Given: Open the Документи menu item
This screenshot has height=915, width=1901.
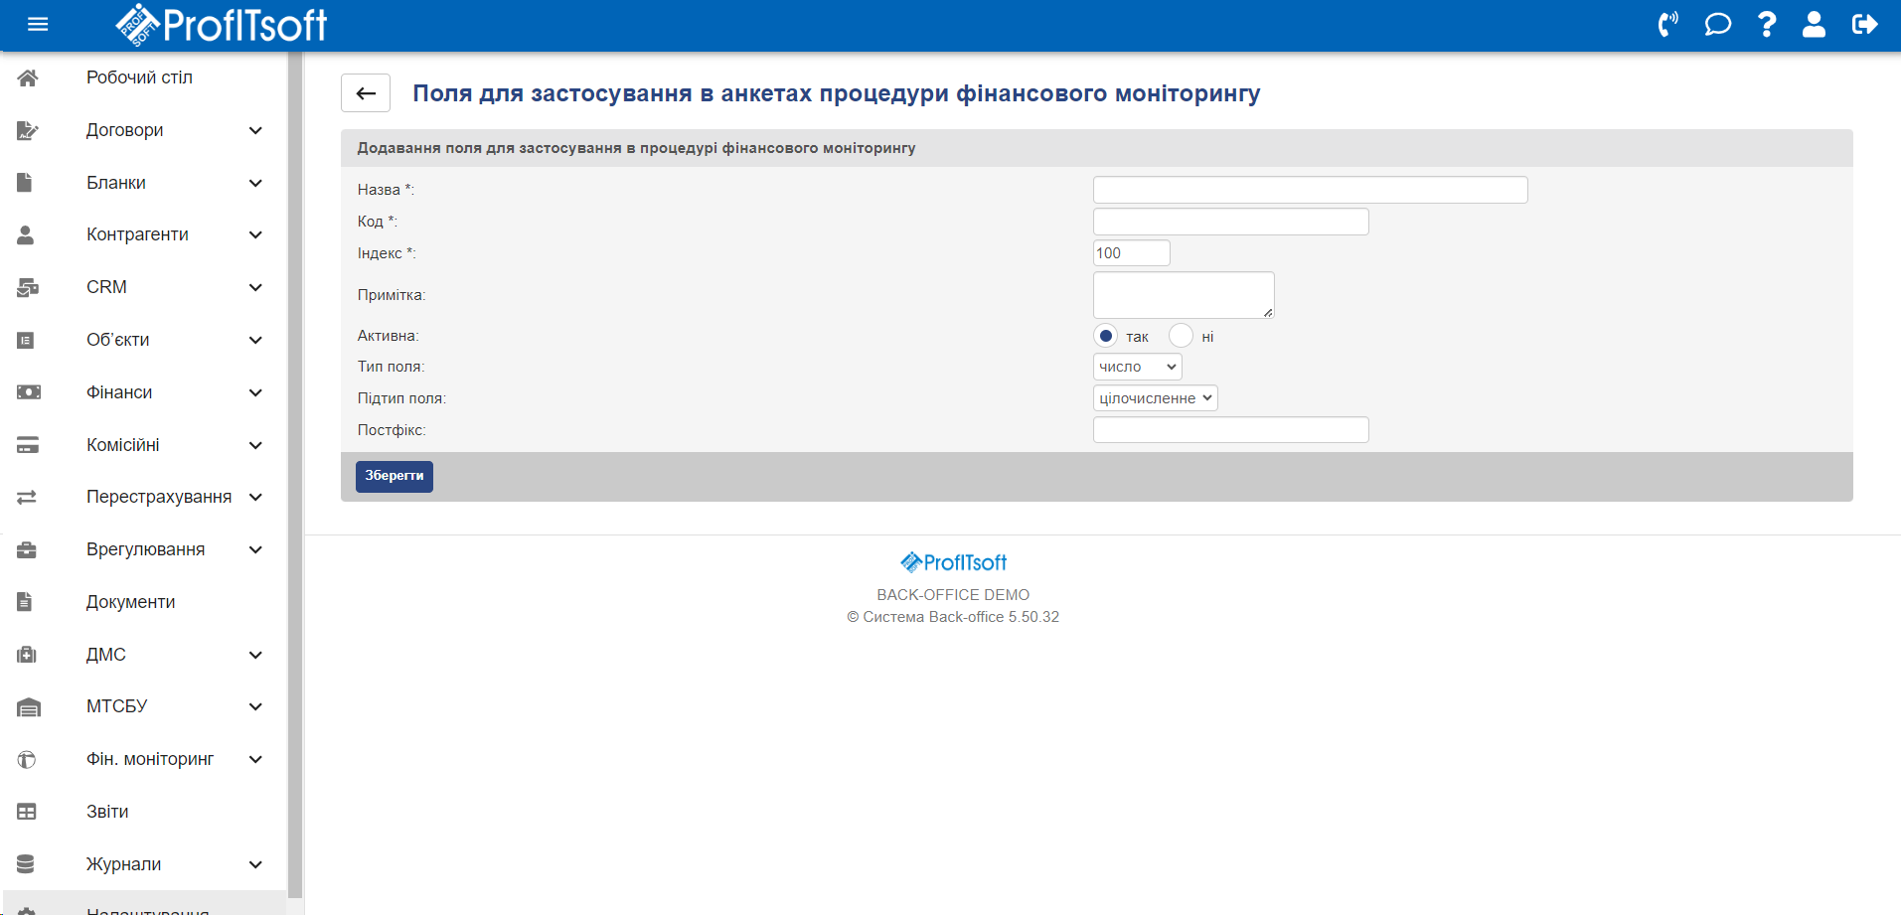Looking at the screenshot, I should tap(130, 602).
